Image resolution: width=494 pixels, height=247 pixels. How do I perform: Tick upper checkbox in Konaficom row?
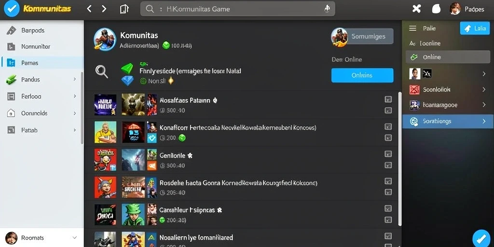click(x=388, y=127)
